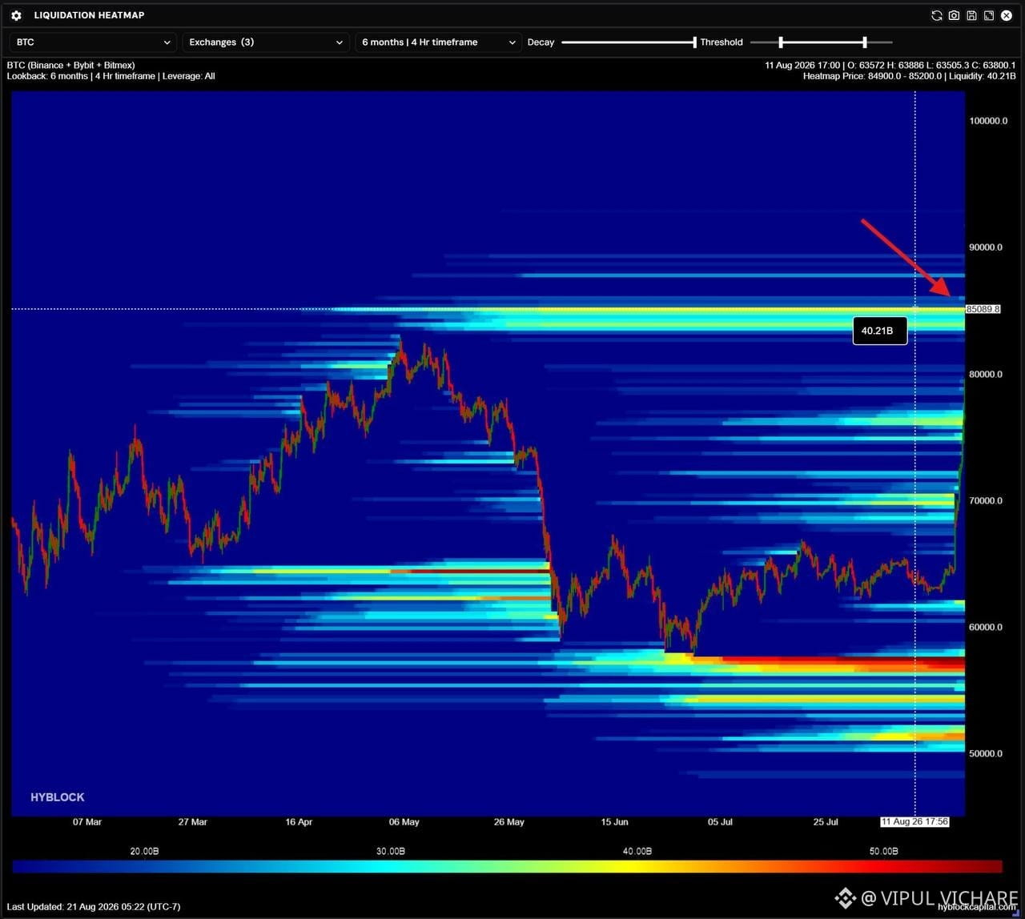Click the 90000.0 price axis label
The image size is (1025, 919).
coord(986,247)
